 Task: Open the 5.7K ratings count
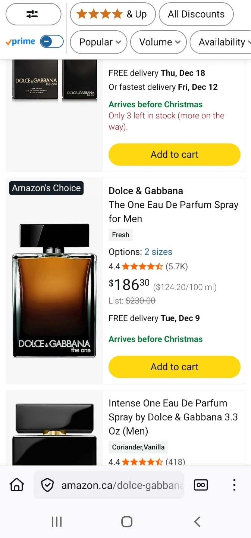(x=176, y=266)
